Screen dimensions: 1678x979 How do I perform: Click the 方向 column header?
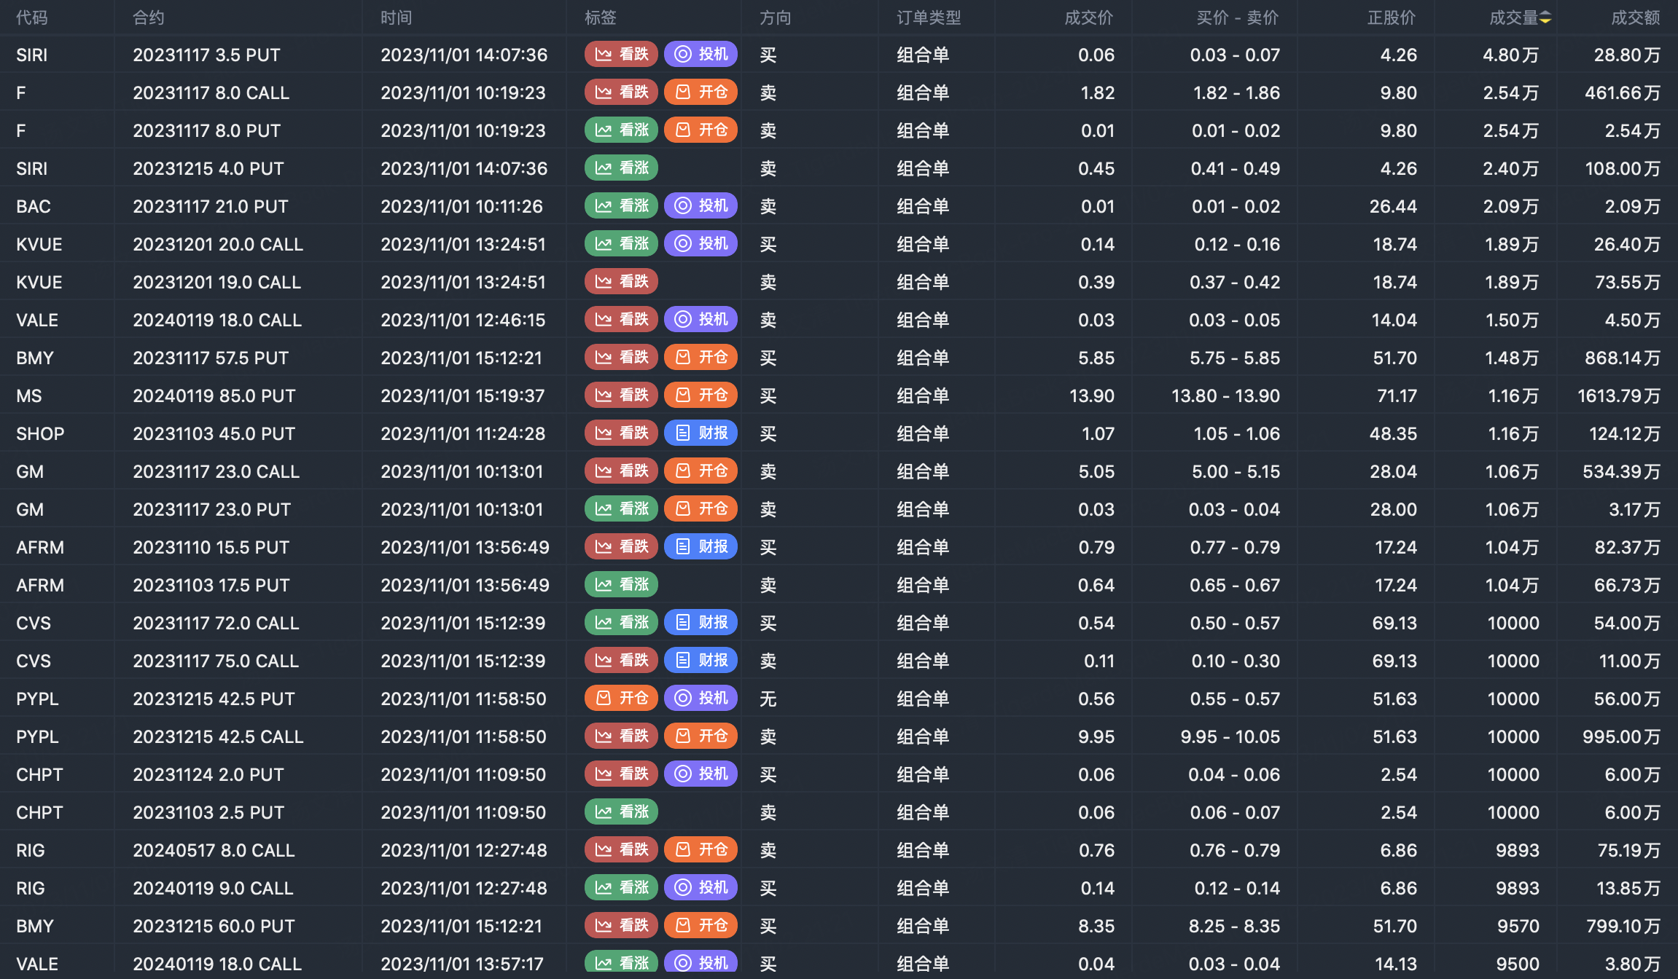tap(776, 17)
